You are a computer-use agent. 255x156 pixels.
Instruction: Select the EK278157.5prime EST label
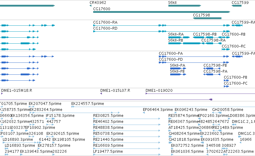(54, 146)
